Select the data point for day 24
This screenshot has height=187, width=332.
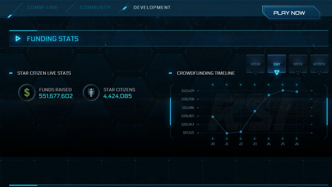tap(269, 95)
